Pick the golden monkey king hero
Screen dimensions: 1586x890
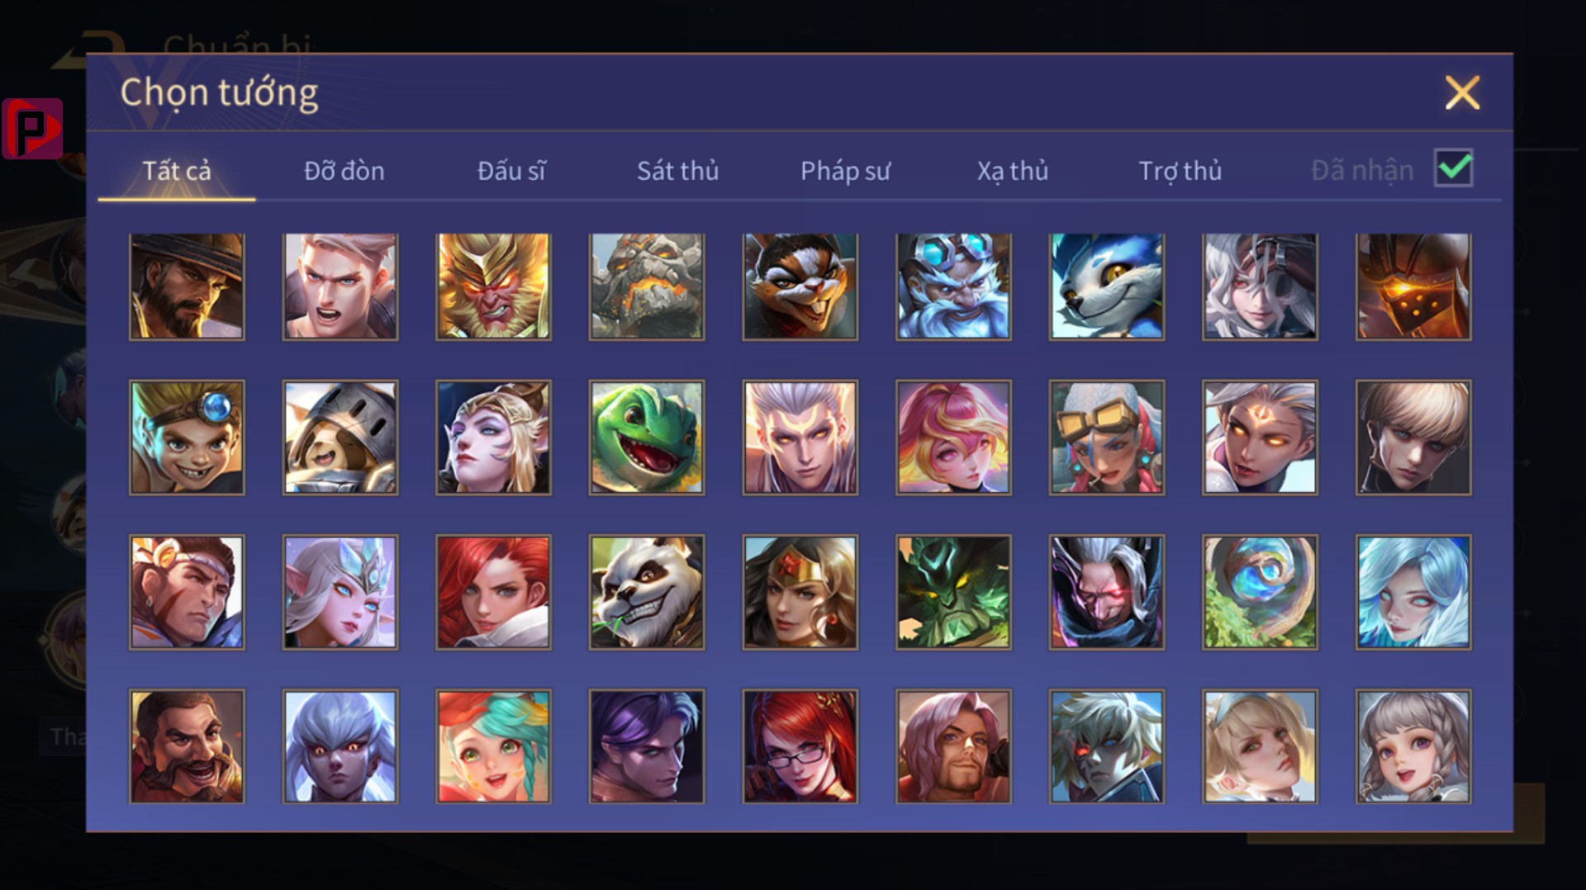coord(493,286)
